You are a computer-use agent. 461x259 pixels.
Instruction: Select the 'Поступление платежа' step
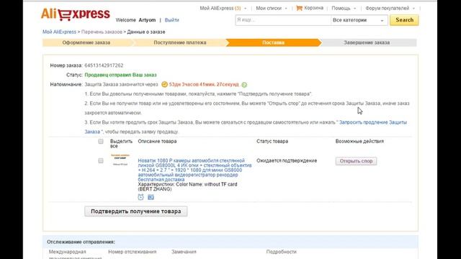click(180, 42)
